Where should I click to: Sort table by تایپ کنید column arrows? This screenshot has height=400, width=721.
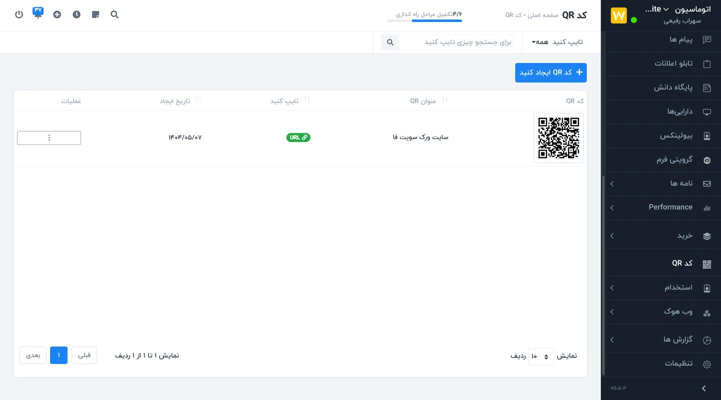[307, 100]
